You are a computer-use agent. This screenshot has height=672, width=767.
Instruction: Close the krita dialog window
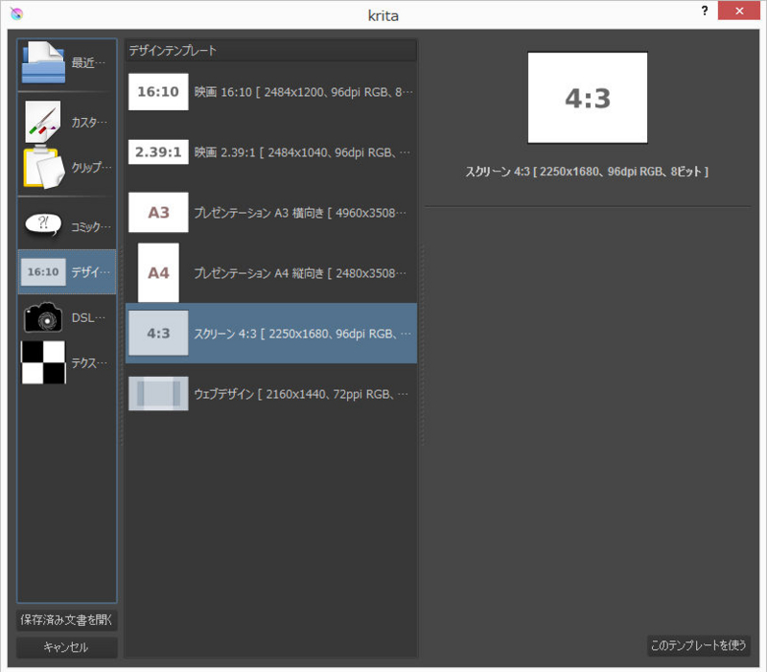pyautogui.click(x=739, y=11)
